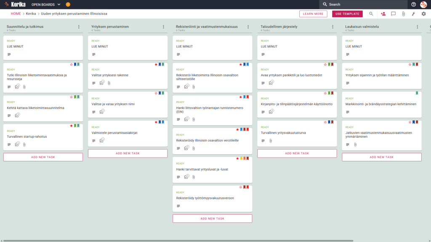Open the add team member icon
Viewport: 431px width, 242px height.
click(x=383, y=14)
